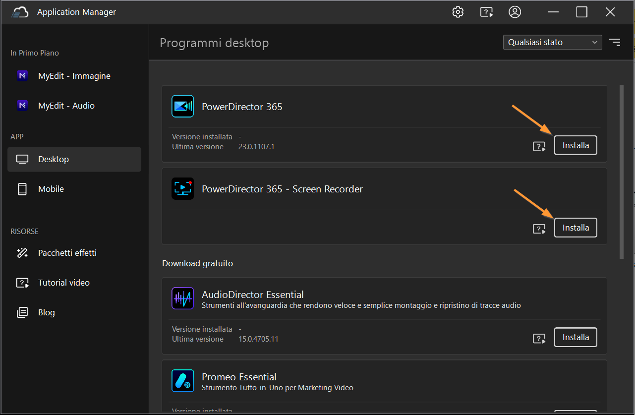Viewport: 635px width, 415px height.
Task: Install AudioDirector Essential
Action: click(x=576, y=337)
